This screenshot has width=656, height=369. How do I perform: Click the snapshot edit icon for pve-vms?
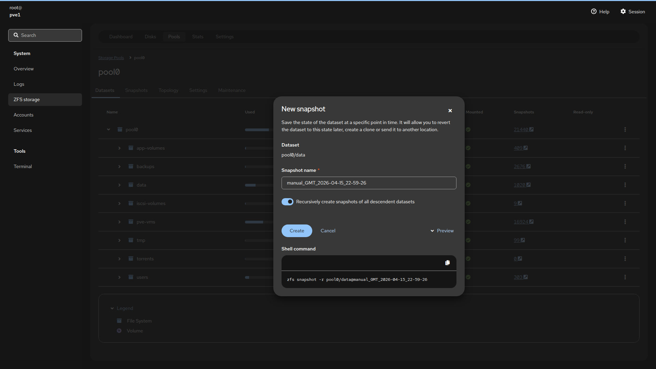coord(531,222)
